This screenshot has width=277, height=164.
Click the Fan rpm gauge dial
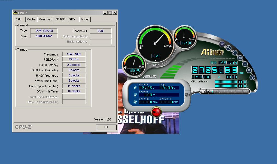[x=134, y=65]
